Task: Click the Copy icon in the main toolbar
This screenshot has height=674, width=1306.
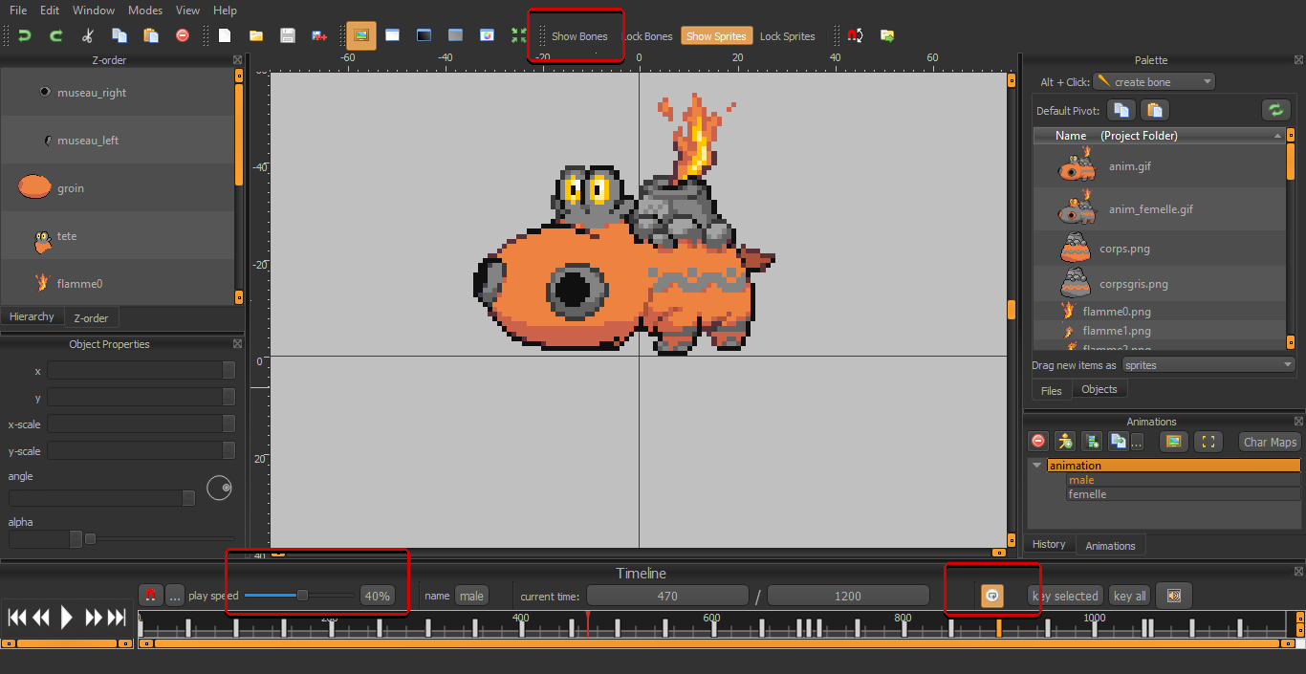Action: (x=120, y=35)
